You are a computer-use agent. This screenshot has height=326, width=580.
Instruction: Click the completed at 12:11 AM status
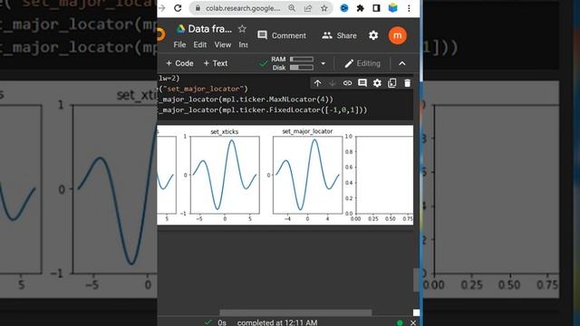pos(277,322)
